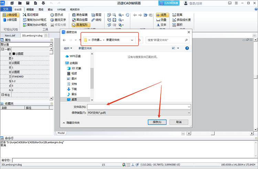Open the 结构 panel
The width and height of the screenshot is (258, 169).
coord(96,20)
